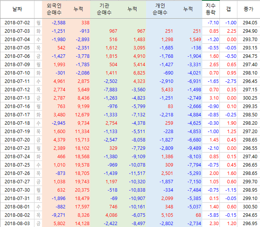
Task: Click gap value -2.75
Action: (231, 81)
